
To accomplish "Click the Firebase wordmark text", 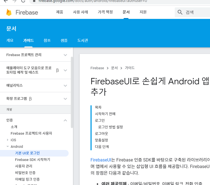I will tap(27, 12).
